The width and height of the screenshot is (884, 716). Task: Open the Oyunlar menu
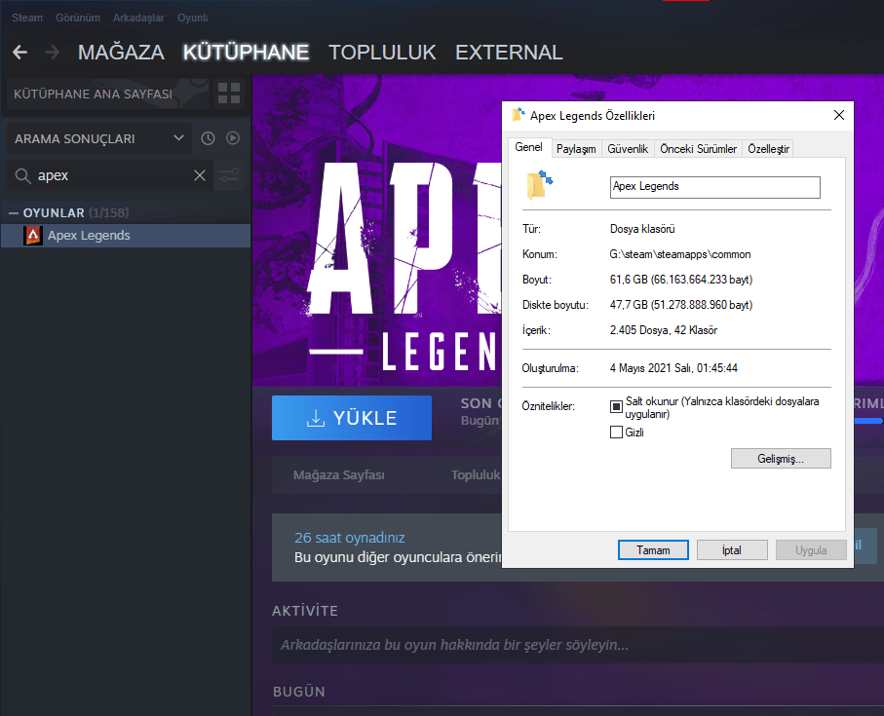[x=193, y=18]
